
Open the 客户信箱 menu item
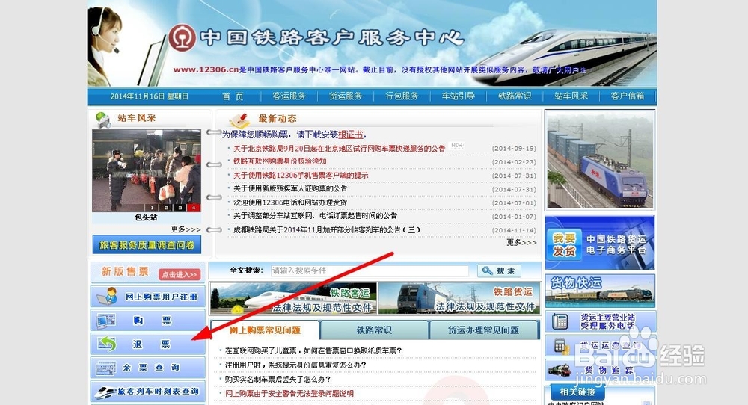click(x=628, y=96)
